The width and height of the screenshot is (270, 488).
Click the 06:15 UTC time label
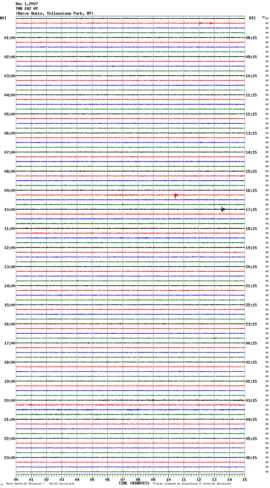point(251,458)
